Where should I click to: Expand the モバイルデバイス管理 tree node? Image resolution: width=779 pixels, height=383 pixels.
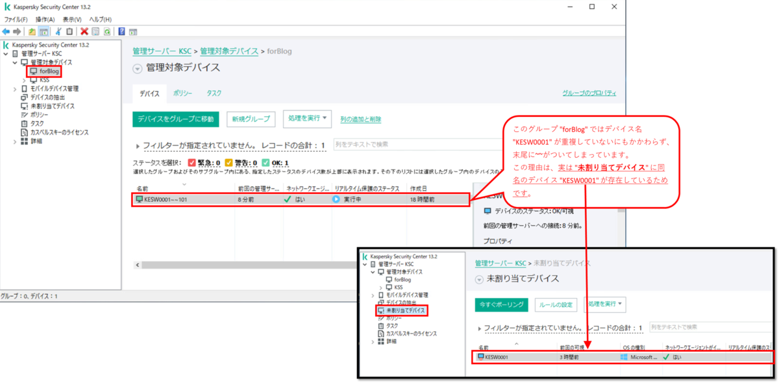15,89
